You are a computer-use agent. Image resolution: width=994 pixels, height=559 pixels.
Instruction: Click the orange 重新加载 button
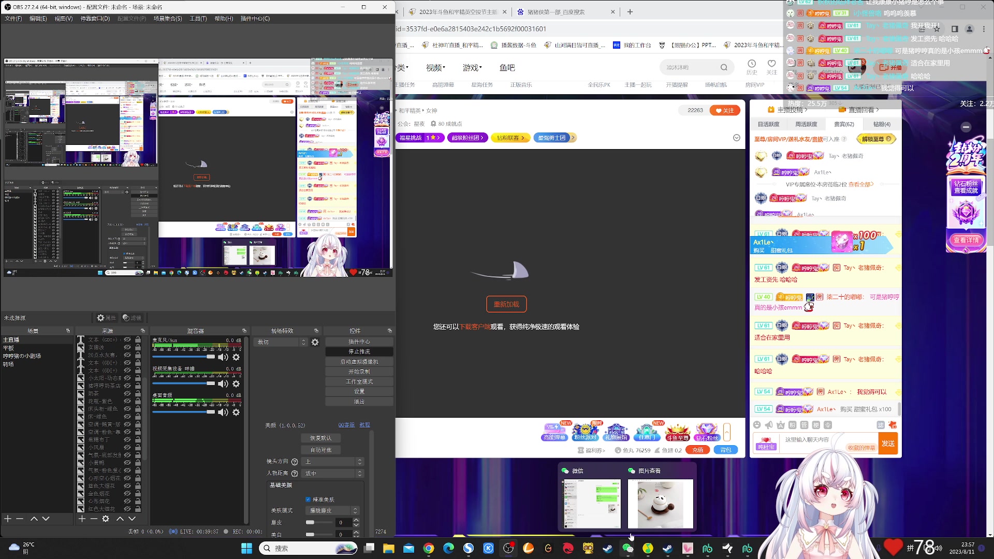click(506, 304)
